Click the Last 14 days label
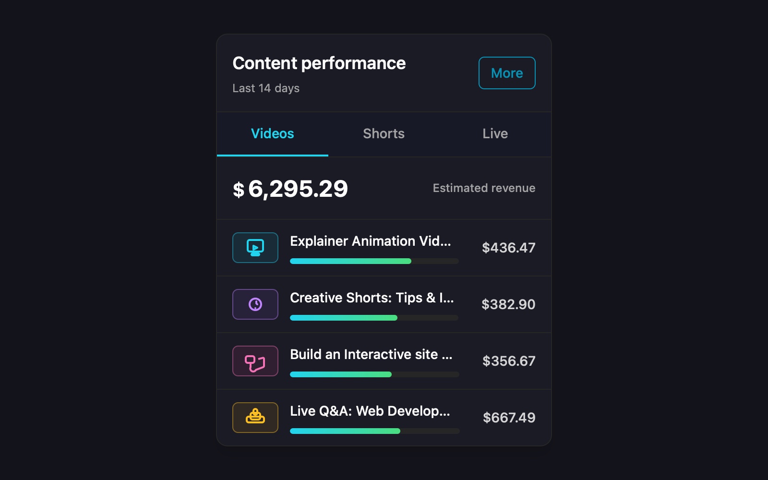Screen dimensions: 768x480 [x=266, y=88]
